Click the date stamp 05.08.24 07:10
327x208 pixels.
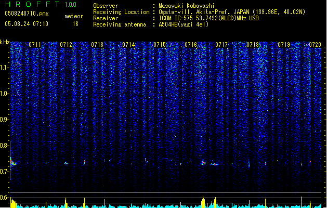pos(27,24)
